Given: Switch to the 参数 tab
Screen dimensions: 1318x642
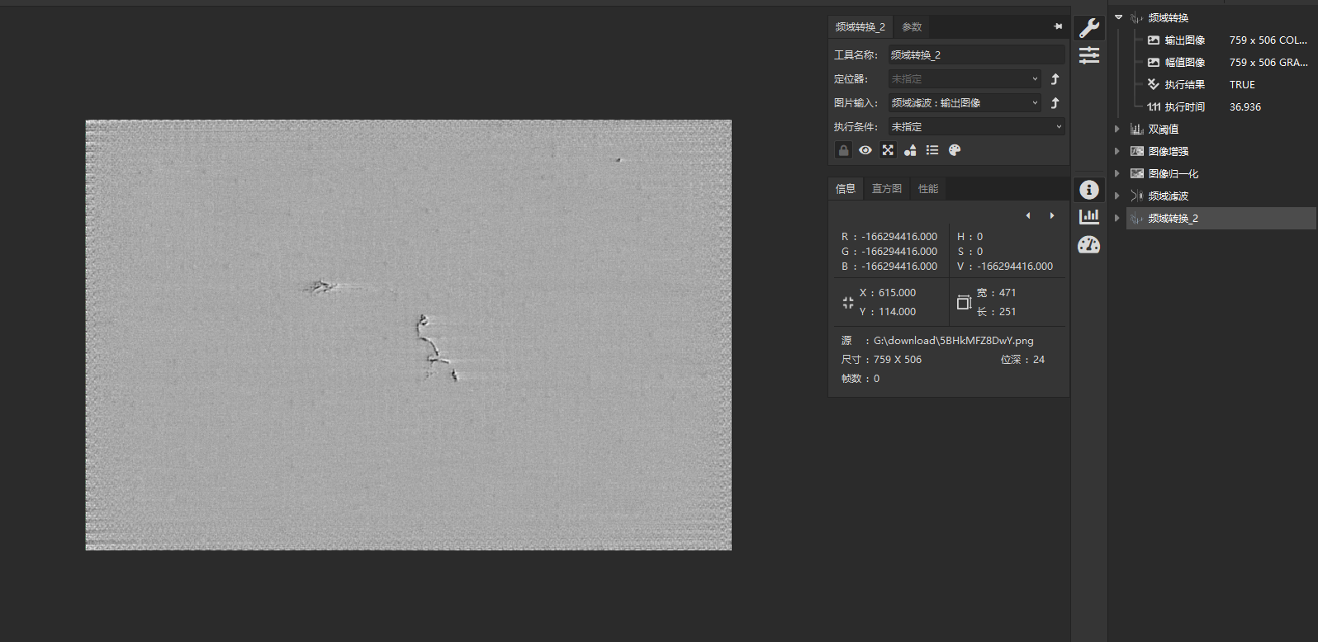Looking at the screenshot, I should [912, 27].
